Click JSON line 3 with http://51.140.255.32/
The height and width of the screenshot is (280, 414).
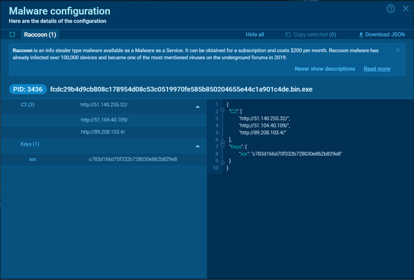(x=264, y=119)
